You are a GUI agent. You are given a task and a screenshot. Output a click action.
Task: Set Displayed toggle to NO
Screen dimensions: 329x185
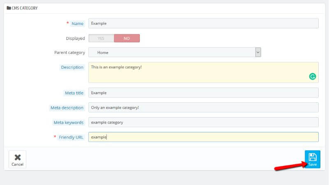(x=127, y=38)
